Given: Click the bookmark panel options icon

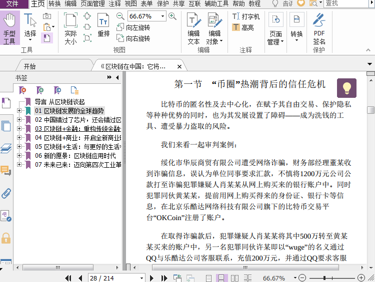Looking at the screenshot, I should [74, 90].
